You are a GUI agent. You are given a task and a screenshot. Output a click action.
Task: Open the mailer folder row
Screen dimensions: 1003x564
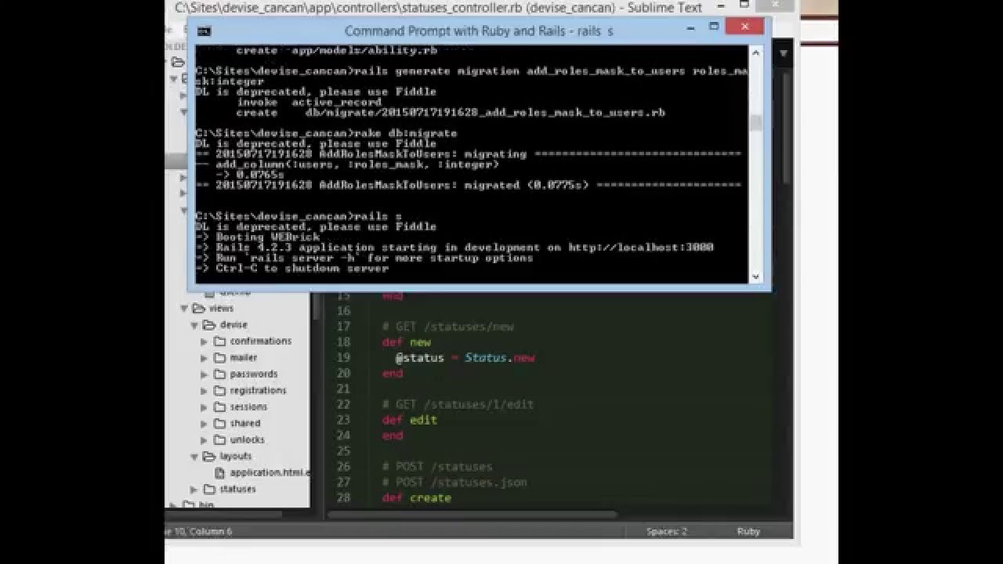[238, 358]
